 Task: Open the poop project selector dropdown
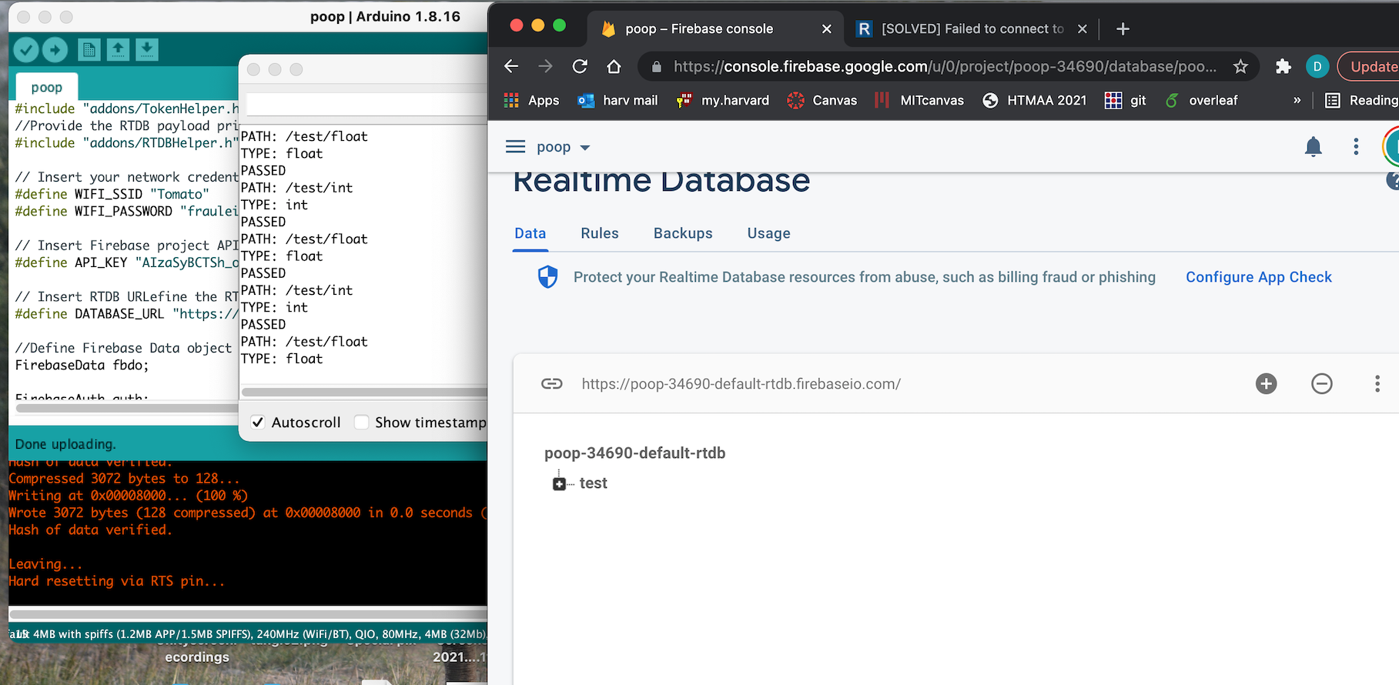563,147
